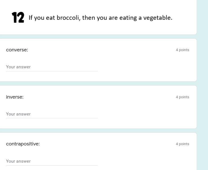208x170 pixels.
Task: Select the contrapositive answer field
Action: pos(52,161)
